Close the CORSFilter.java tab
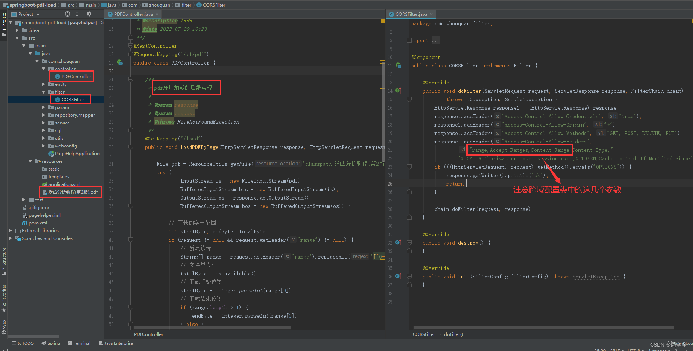 click(x=431, y=14)
